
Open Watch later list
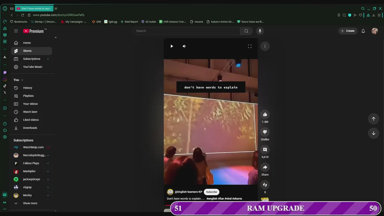[31, 112]
